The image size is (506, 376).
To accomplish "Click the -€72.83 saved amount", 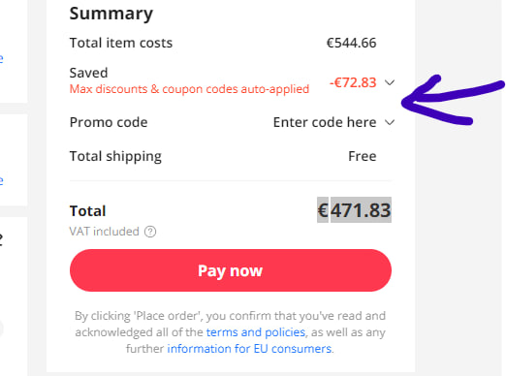I will pyautogui.click(x=353, y=82).
